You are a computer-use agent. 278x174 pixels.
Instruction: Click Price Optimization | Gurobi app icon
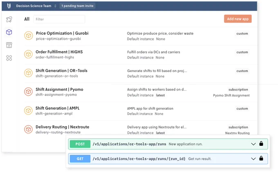[x=28, y=36]
